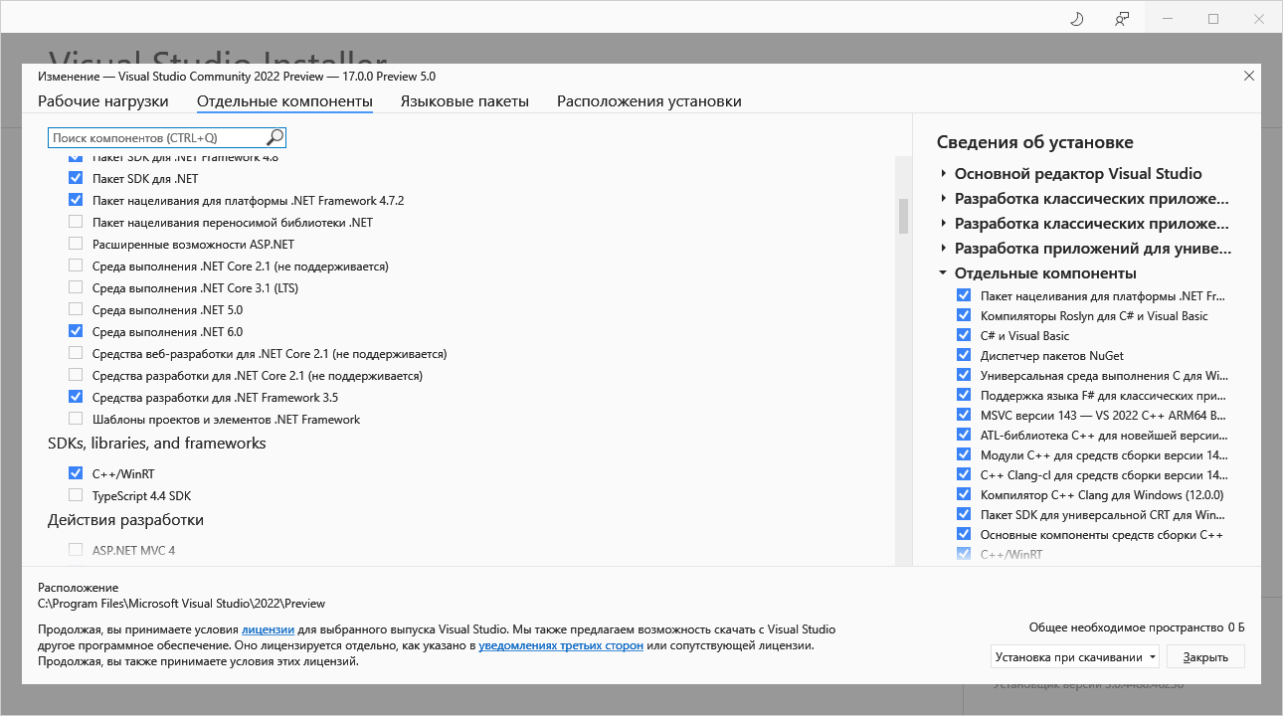Close the installer dialog with the X icon
The width and height of the screenshot is (1283, 716).
[x=1249, y=76]
